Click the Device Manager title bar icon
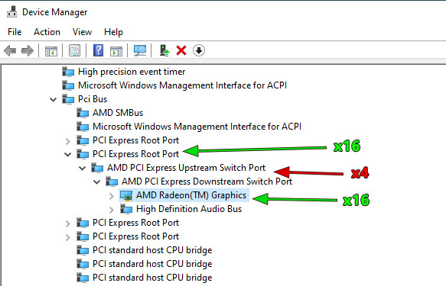The height and width of the screenshot is (286, 446). [x=11, y=12]
